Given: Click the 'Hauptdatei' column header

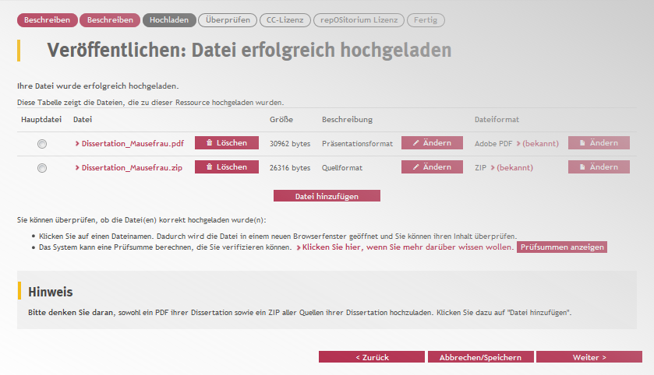Looking at the screenshot, I should click(41, 120).
